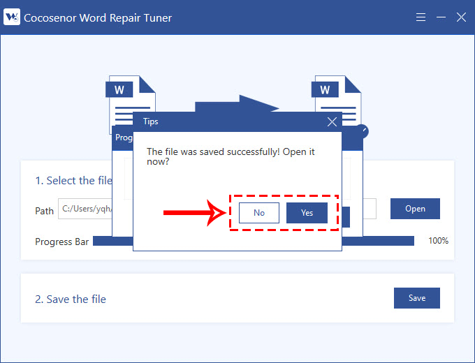
Task: Click the 'file was saved successfully' message
Action: click(231, 156)
